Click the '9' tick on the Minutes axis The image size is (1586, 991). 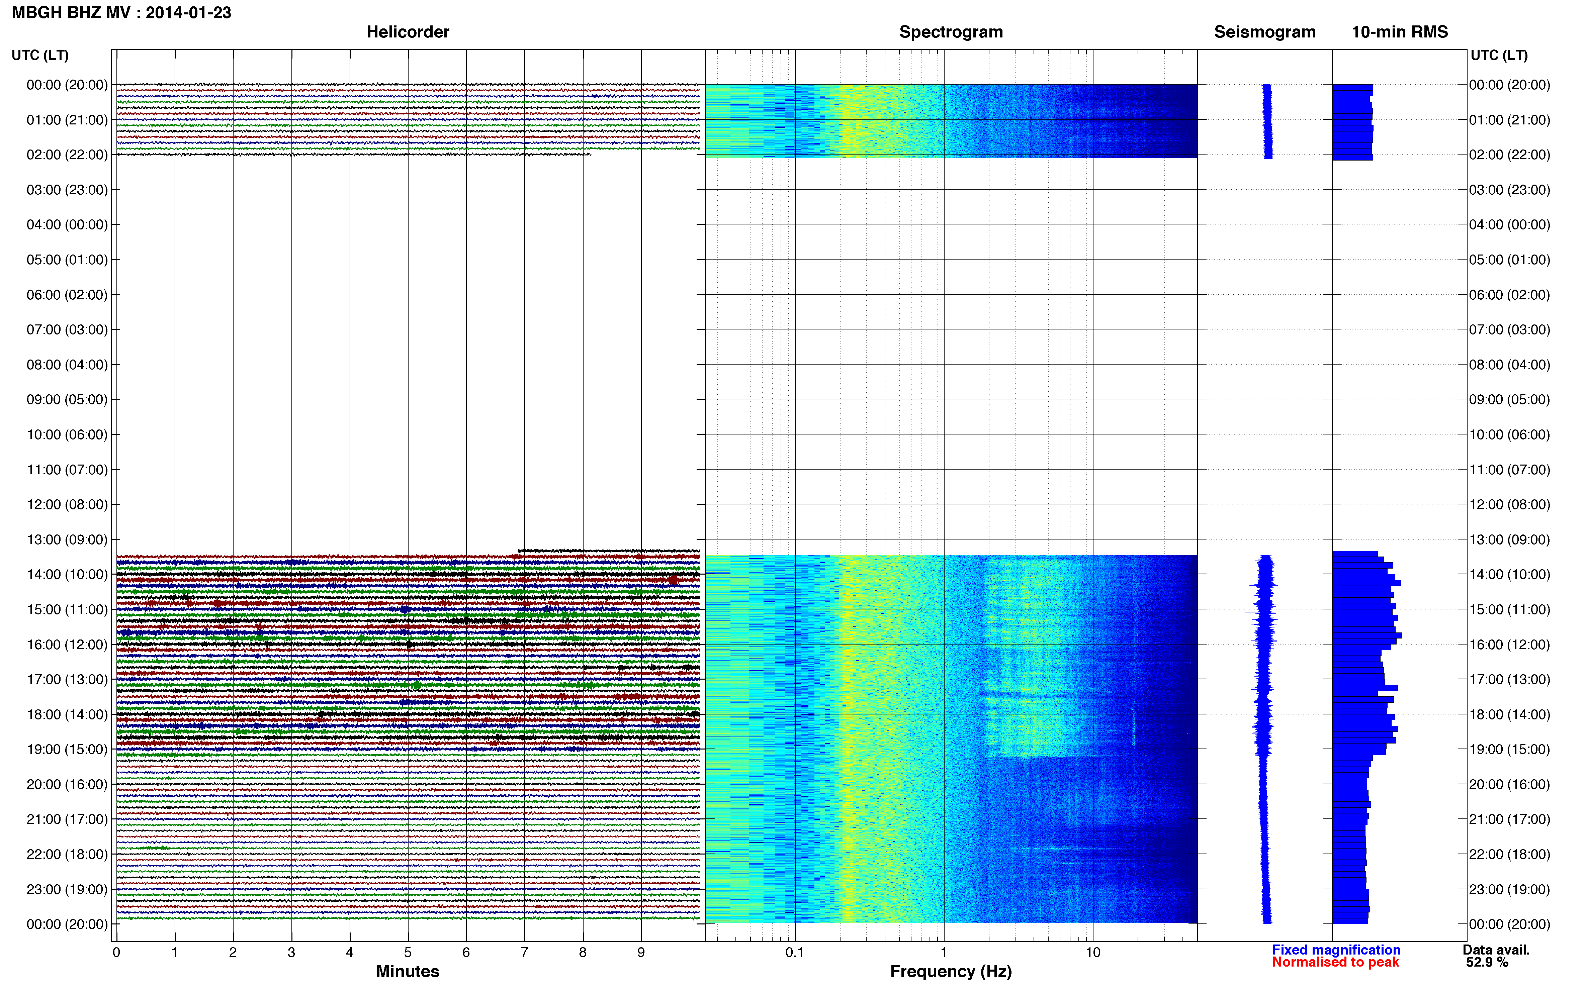(641, 952)
